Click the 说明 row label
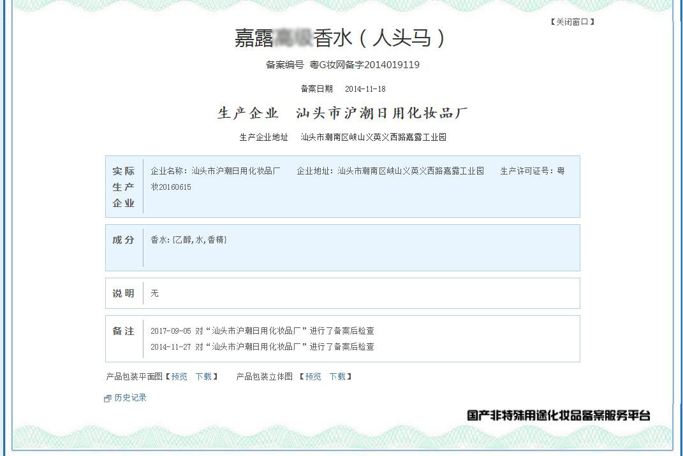 click(124, 293)
